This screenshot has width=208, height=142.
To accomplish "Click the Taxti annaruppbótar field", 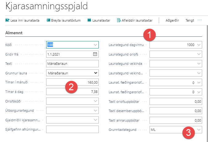I will tap(176, 120).
